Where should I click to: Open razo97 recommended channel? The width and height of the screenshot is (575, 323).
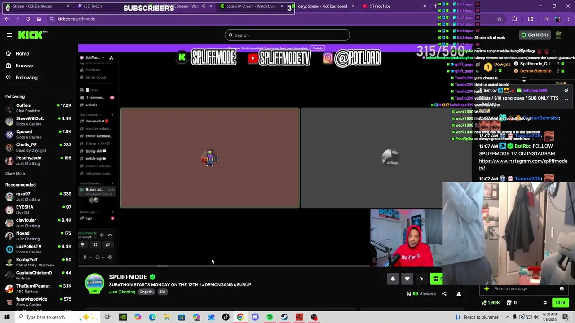pyautogui.click(x=38, y=196)
